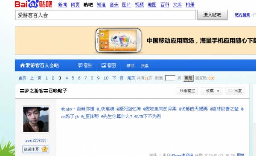Go to page 1
Image resolution: width=256 pixels, height=156 pixels.
47,78
